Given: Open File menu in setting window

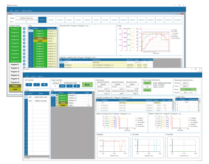Looking at the screenshot, I should [x=11, y=10].
